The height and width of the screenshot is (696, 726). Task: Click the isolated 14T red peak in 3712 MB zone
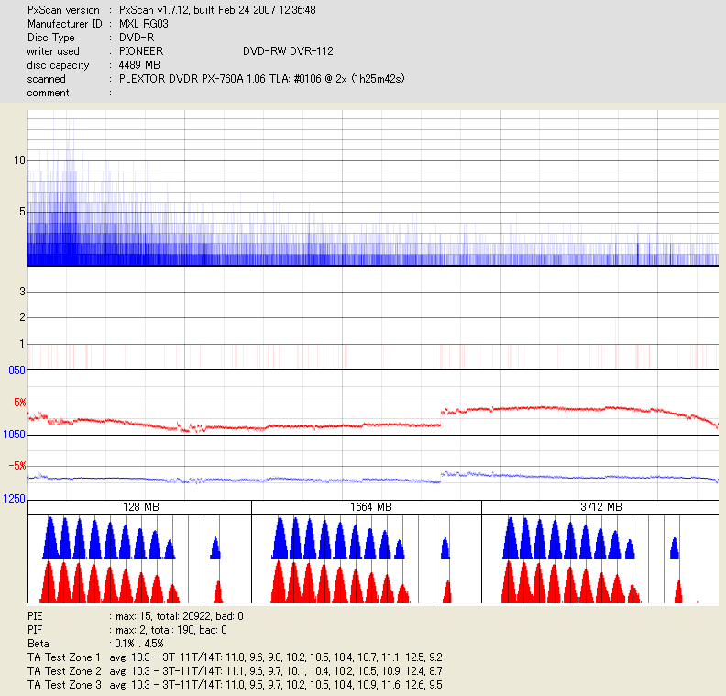tap(678, 591)
